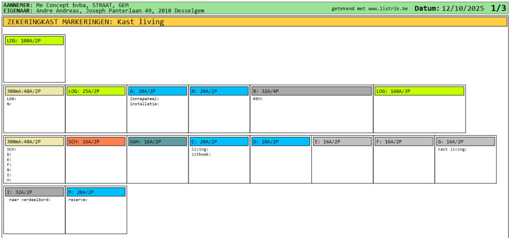The width and height of the screenshot is (509, 238).
Task: Select the E: 16A/2P label
Action: (342, 142)
